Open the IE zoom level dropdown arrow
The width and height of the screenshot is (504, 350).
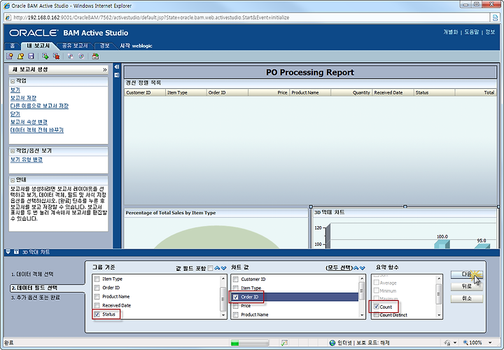(x=490, y=343)
